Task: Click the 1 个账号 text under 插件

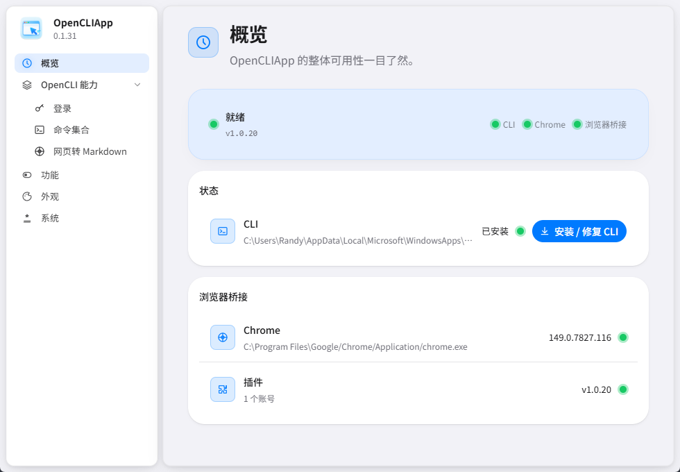Action: coord(259,398)
